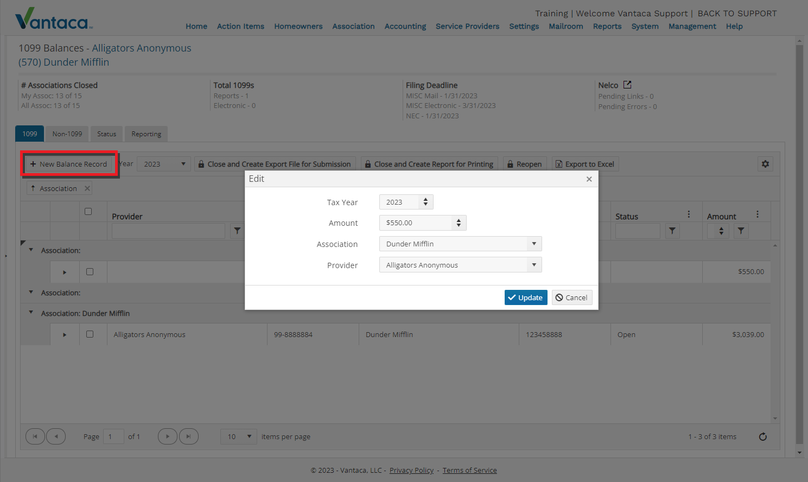Go to next page of grid
The width and height of the screenshot is (808, 482).
(x=168, y=436)
